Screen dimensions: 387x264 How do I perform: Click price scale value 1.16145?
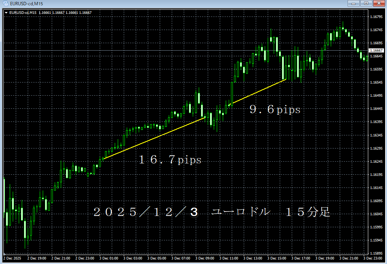pyautogui.click(x=376, y=188)
